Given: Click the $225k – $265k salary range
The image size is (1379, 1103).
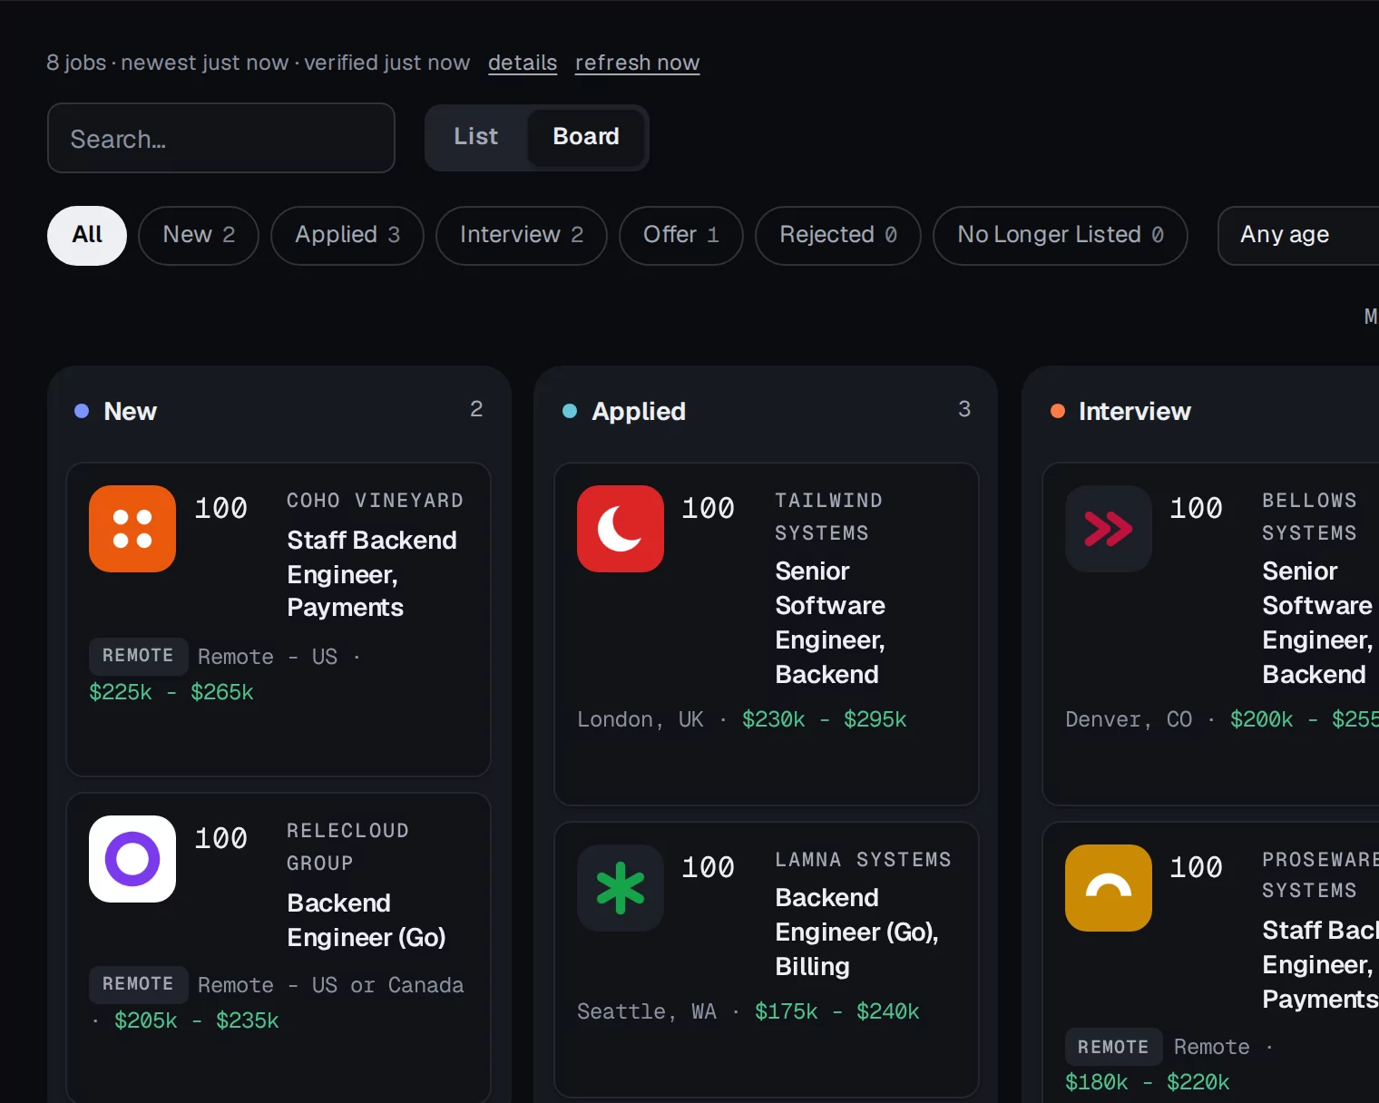Looking at the screenshot, I should [x=171, y=692].
